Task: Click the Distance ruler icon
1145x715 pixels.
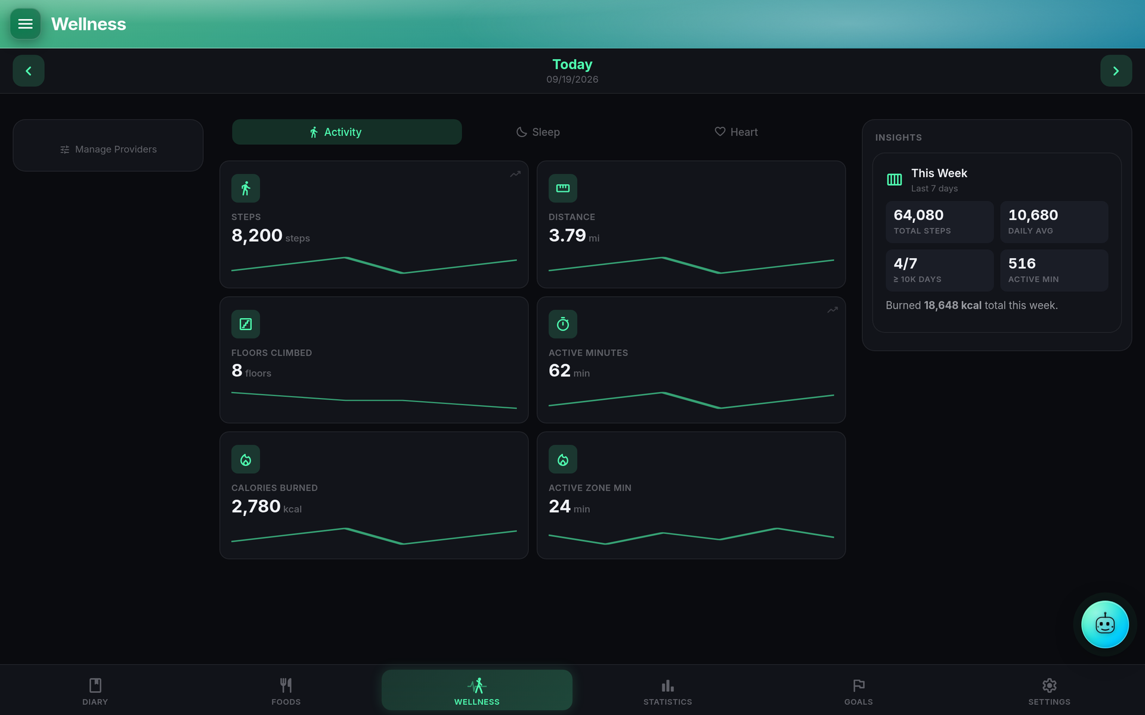Action: (x=563, y=188)
